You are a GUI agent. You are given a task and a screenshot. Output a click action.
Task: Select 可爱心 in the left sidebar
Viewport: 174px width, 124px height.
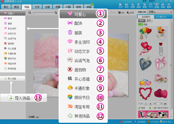[x=12, y=13]
